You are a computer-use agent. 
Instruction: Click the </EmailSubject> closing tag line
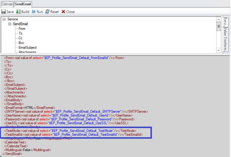(x=16, y=89)
